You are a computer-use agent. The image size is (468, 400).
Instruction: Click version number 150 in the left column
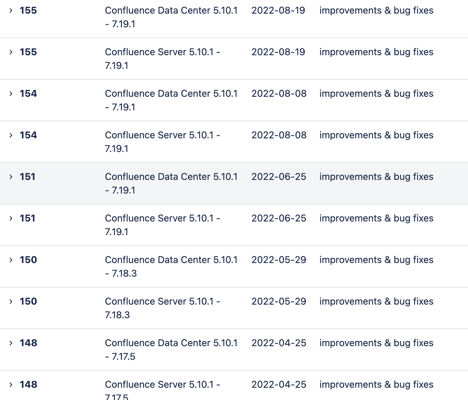coord(28,260)
